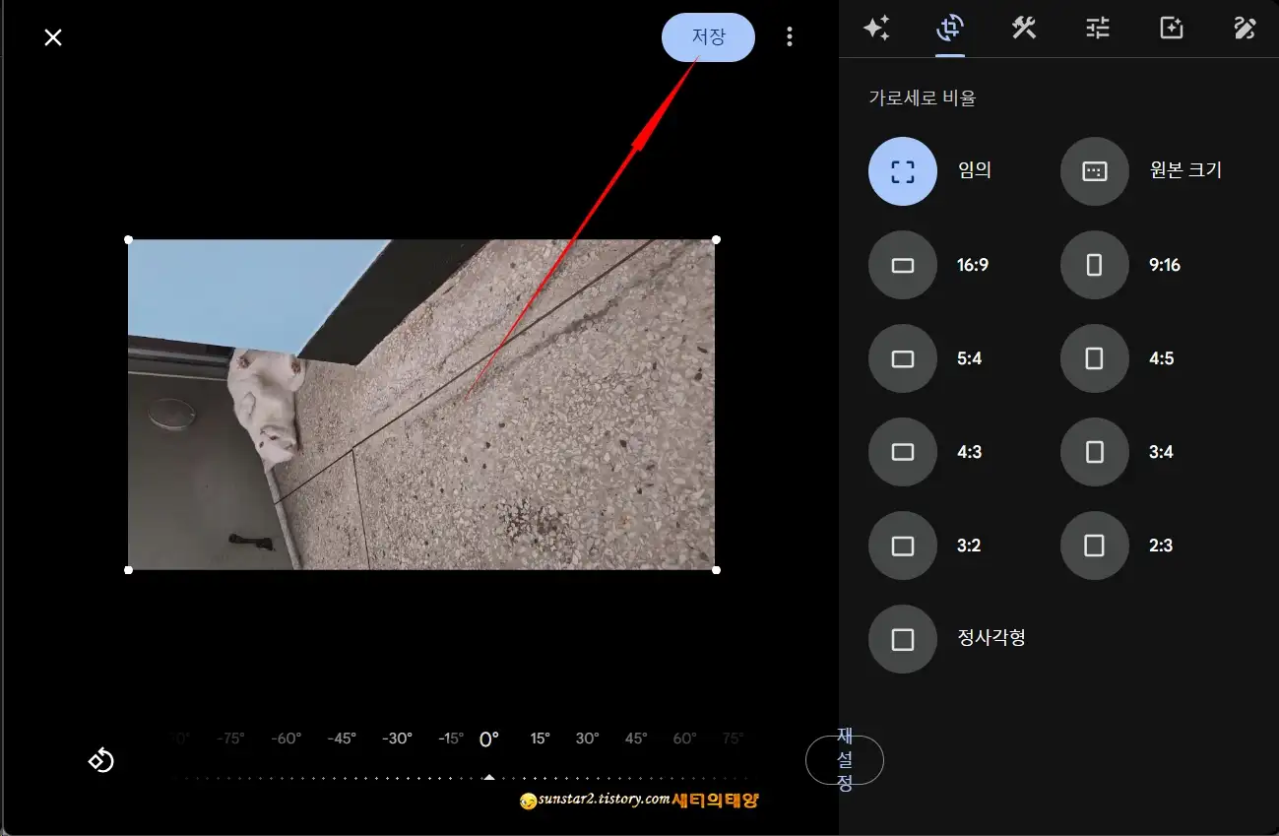Click the 15° mark on rotation slider
The height and width of the screenshot is (836, 1279).
click(x=540, y=739)
